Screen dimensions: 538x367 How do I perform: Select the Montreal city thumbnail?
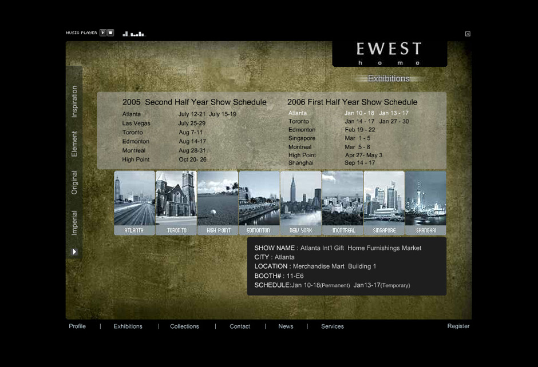[342, 203]
